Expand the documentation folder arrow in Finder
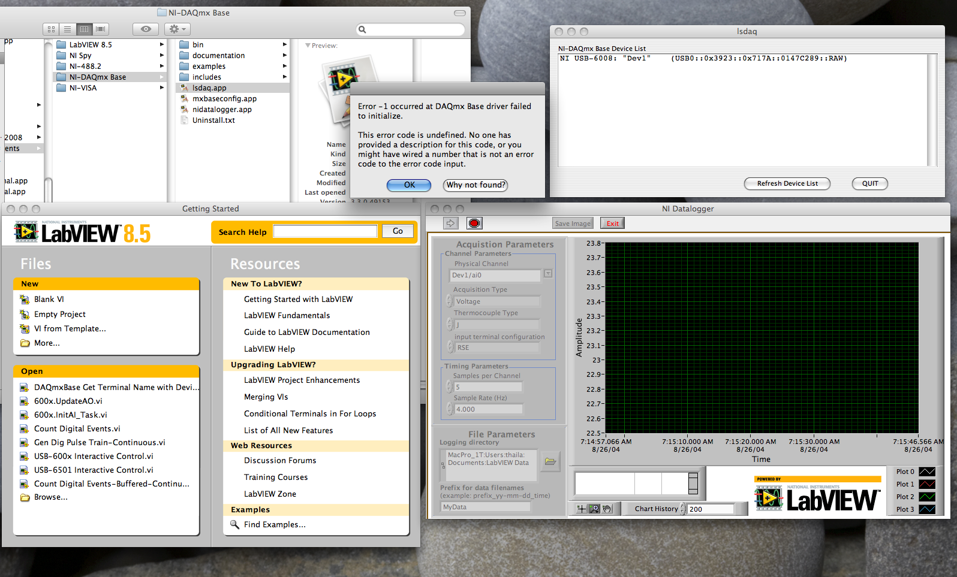957x577 pixels. point(285,55)
